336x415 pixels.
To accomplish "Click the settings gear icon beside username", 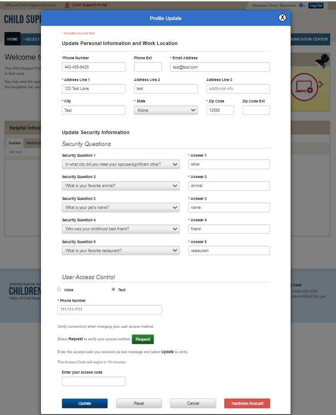I will [301, 5].
